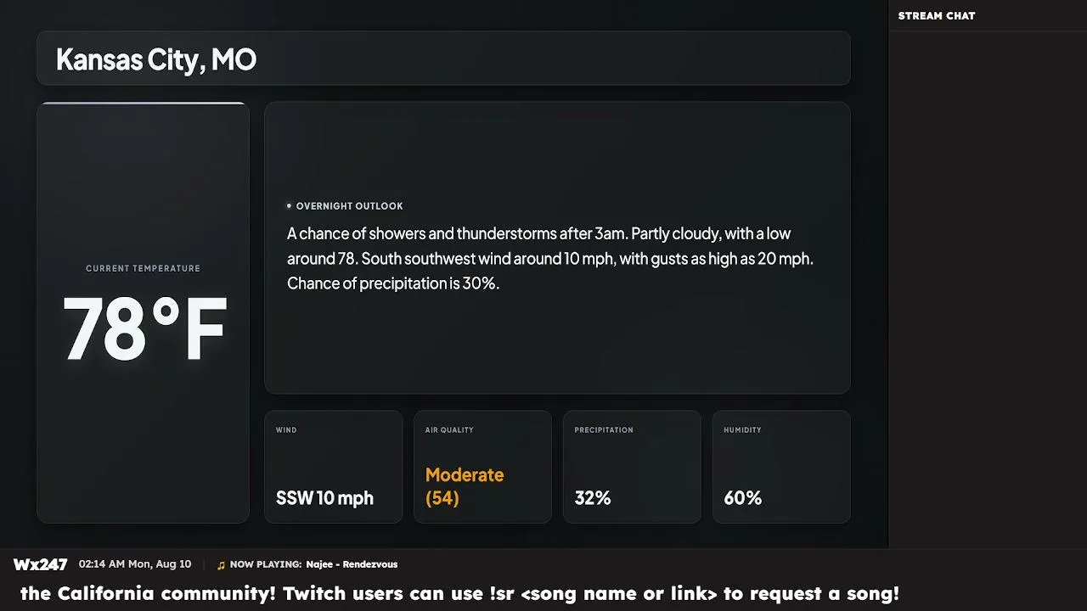Click the Wx247 logo
Screen dimensions: 1087x611
[40, 564]
